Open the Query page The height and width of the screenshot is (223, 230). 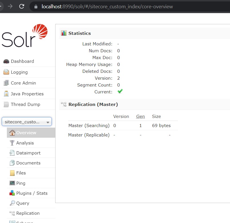pyautogui.click(x=23, y=203)
